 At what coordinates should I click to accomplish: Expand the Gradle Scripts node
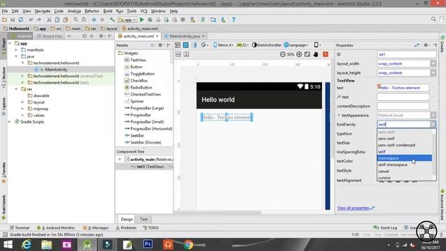[x=10, y=122]
